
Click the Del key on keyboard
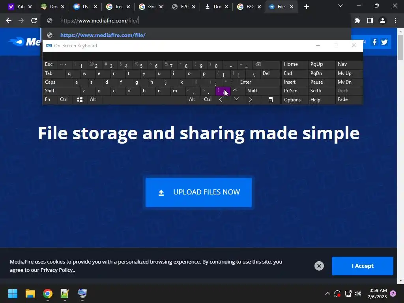point(270,74)
